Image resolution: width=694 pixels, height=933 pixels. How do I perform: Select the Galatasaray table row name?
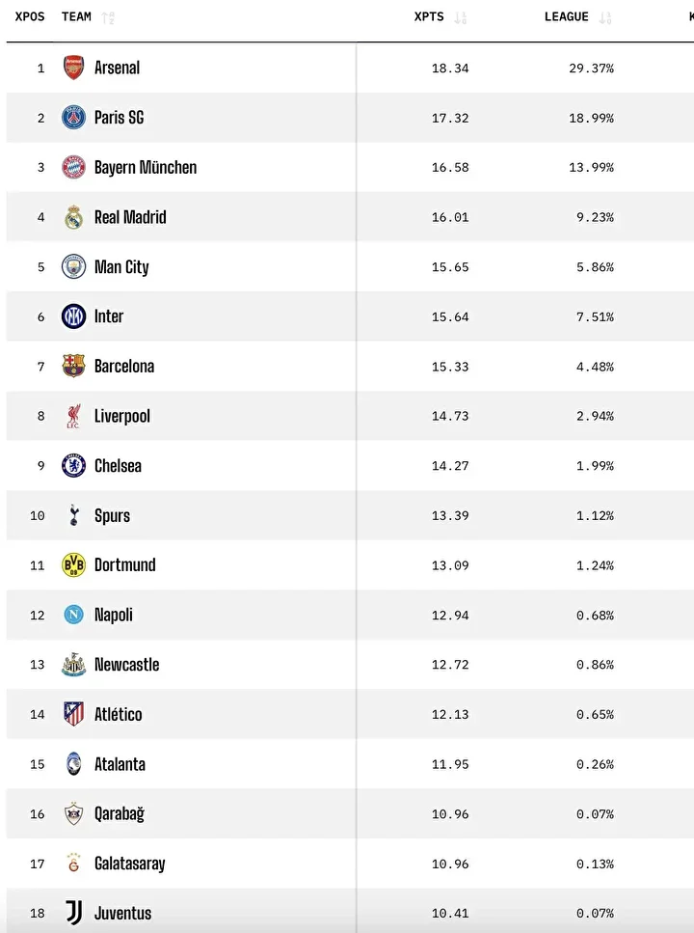129,864
